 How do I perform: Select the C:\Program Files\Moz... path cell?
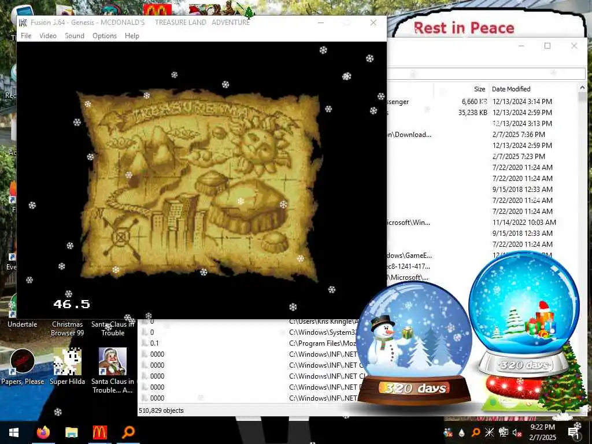323,343
